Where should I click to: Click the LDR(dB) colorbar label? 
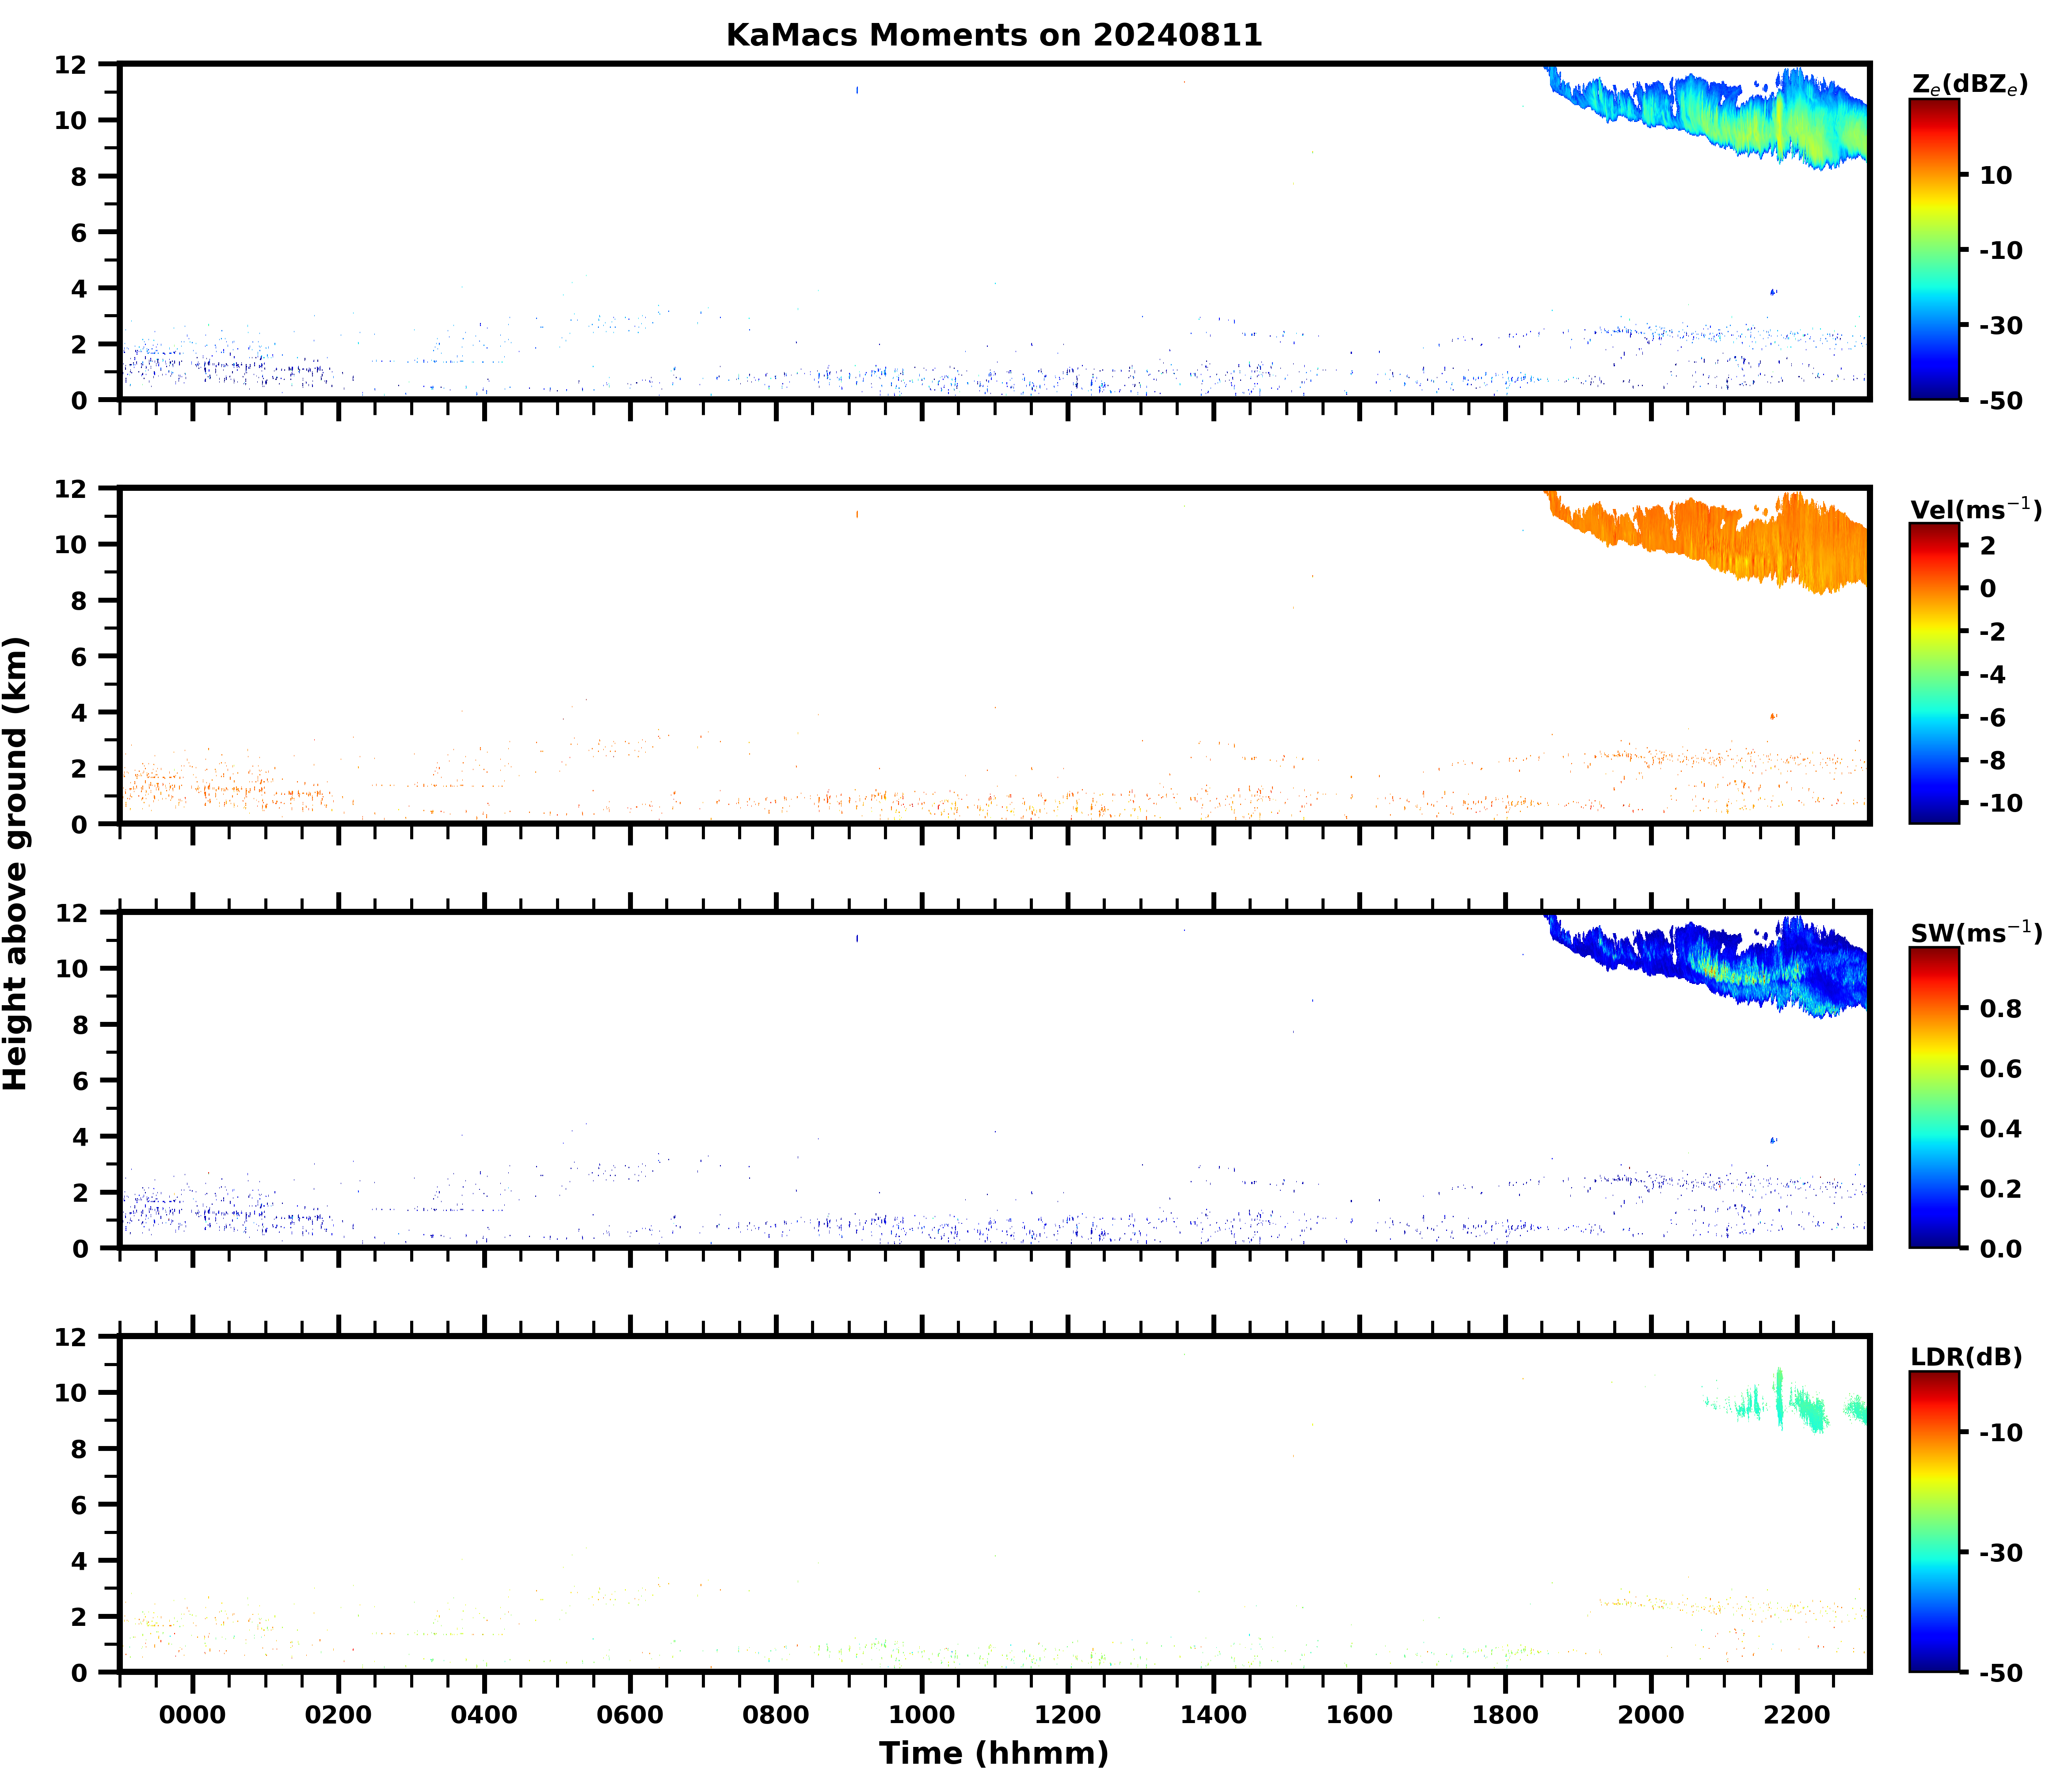(x=1966, y=1357)
